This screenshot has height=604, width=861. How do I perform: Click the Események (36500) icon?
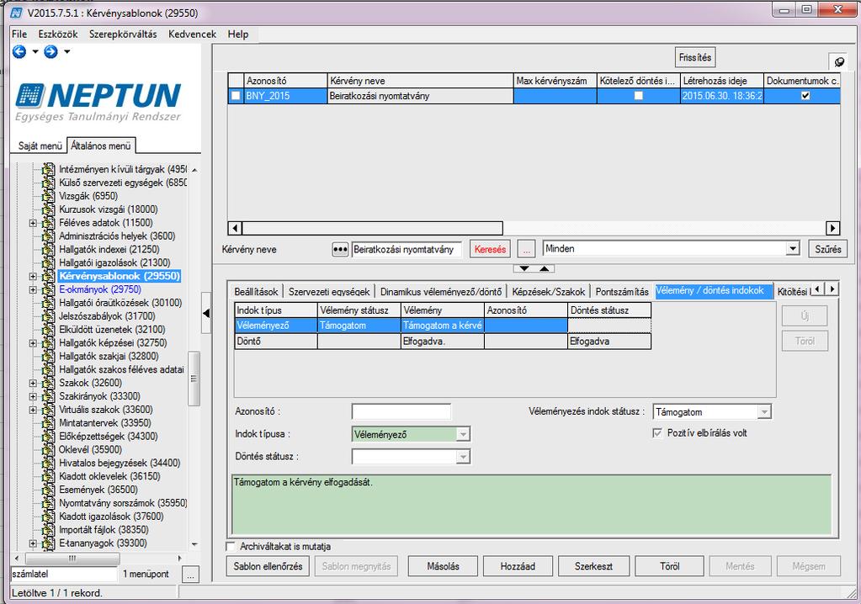click(49, 490)
